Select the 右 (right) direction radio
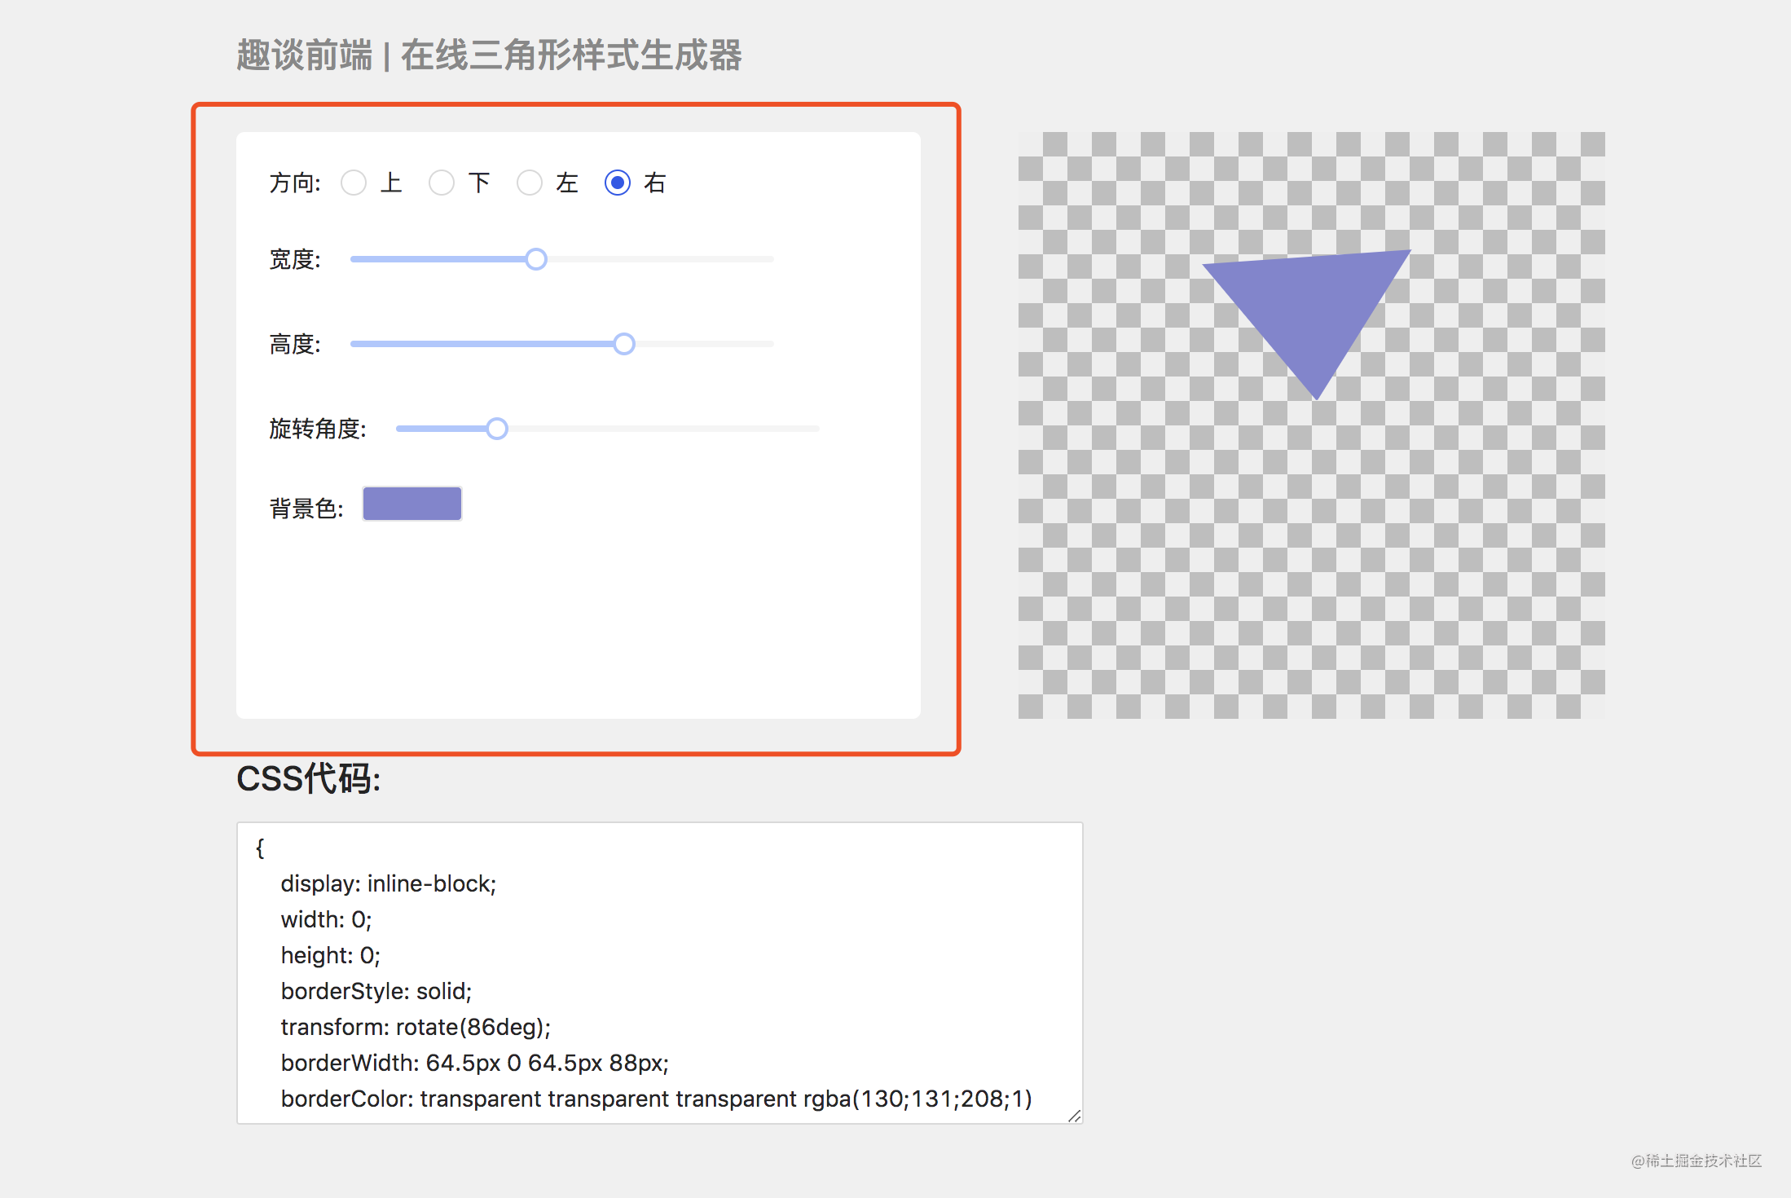This screenshot has width=1791, height=1198. (x=618, y=183)
